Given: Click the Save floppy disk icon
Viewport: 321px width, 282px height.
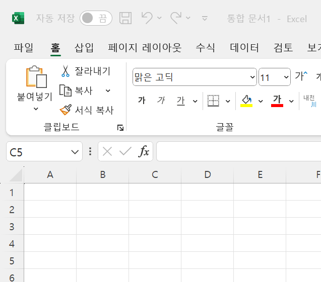Looking at the screenshot, I should click(x=125, y=18).
